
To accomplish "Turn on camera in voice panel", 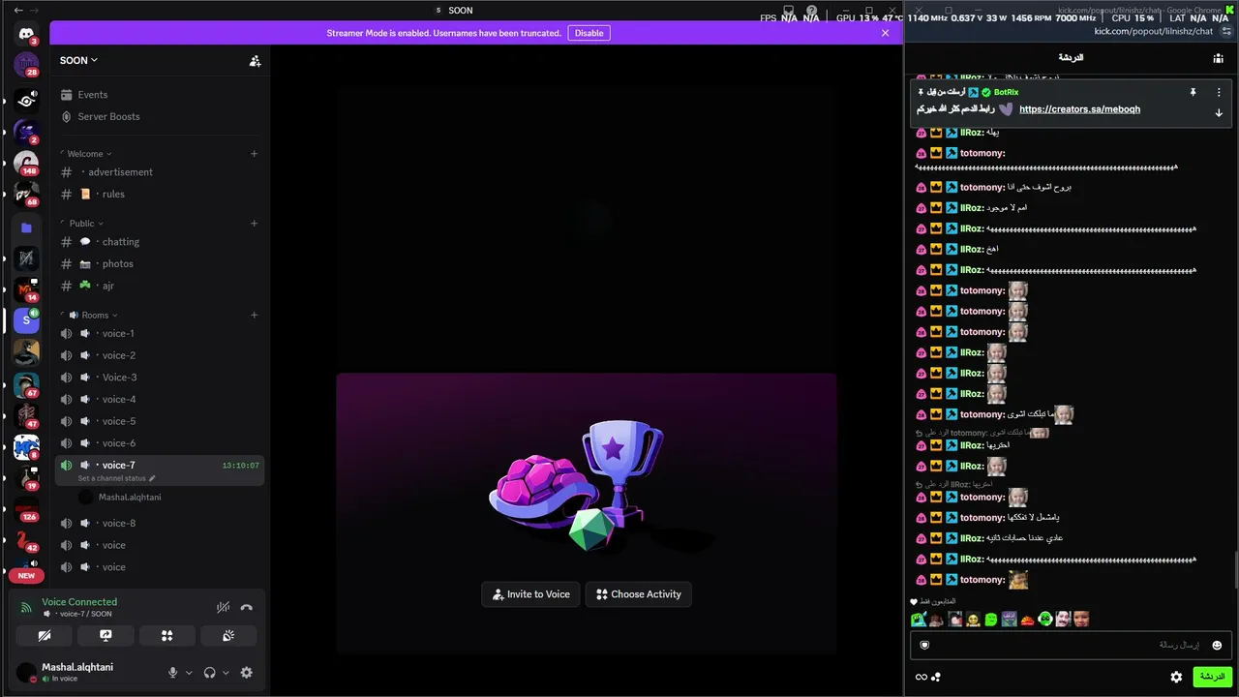I will [44, 636].
